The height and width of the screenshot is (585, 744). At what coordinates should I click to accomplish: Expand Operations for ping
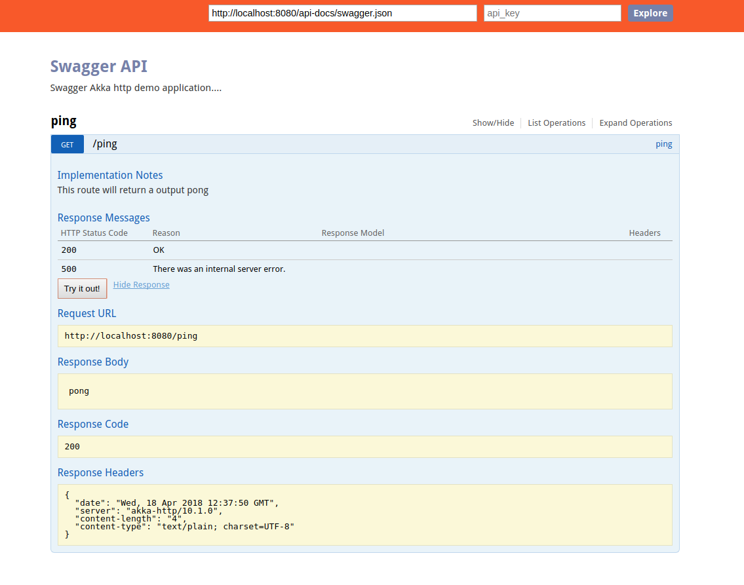pos(635,123)
